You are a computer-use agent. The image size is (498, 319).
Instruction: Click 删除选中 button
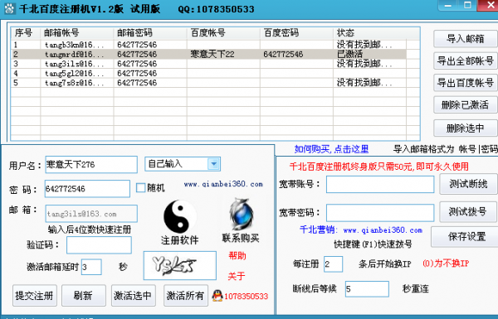(x=466, y=128)
